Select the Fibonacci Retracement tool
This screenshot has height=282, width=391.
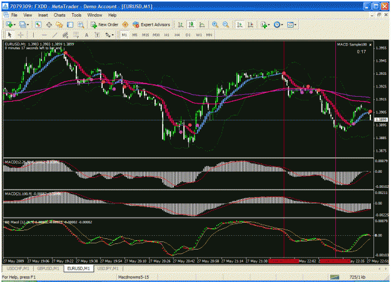(76, 35)
